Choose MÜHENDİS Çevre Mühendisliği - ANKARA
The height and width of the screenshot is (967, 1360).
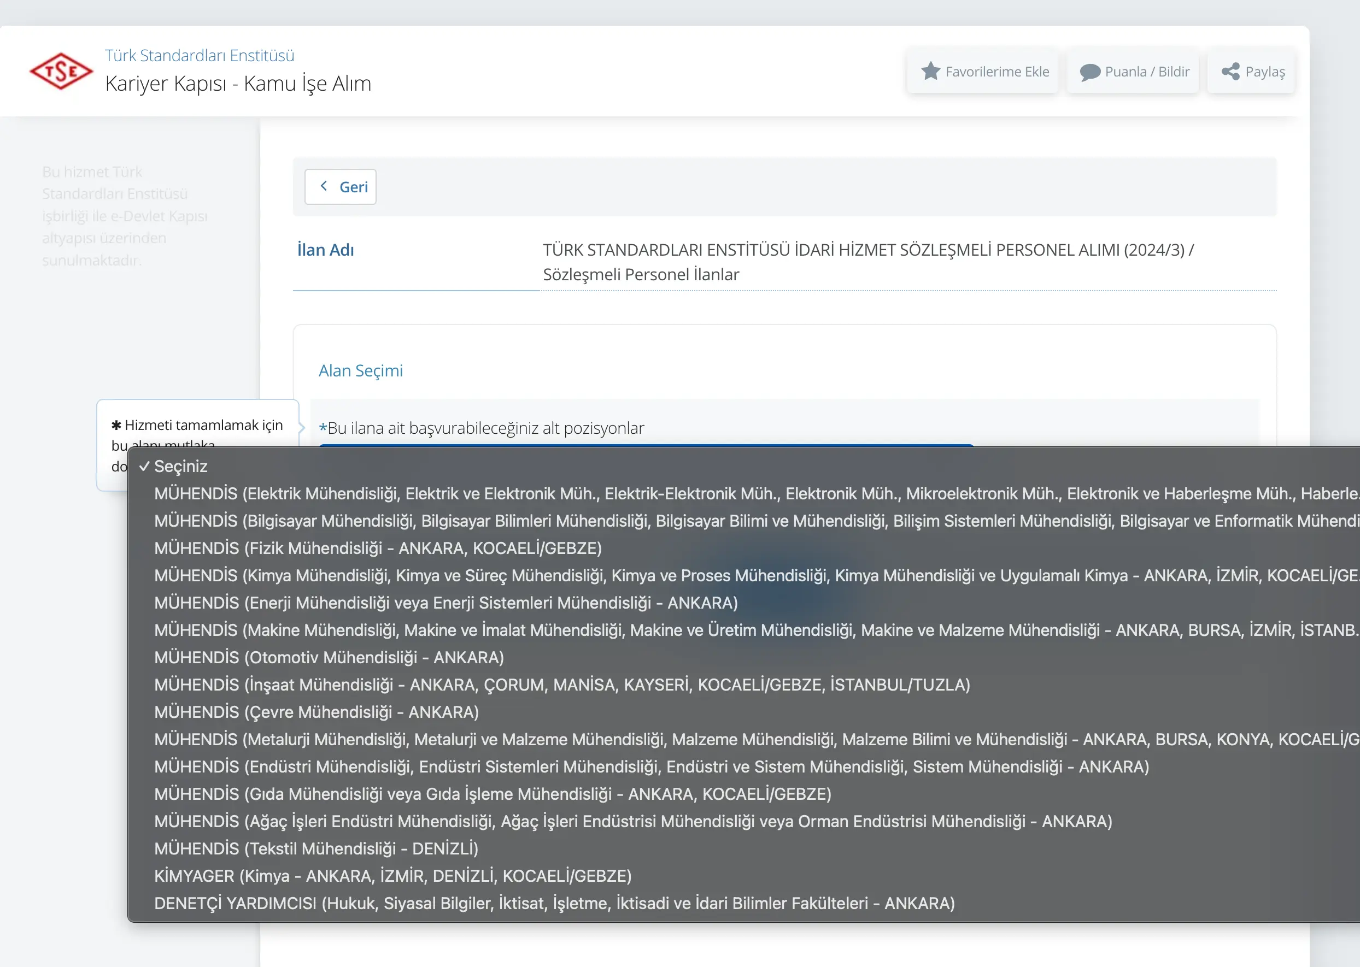(x=743, y=713)
